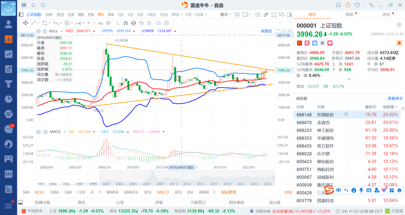Take chart screenshot with camera icon
Image resolution: width=405 pixels, height=215 pixels.
[x=258, y=15]
